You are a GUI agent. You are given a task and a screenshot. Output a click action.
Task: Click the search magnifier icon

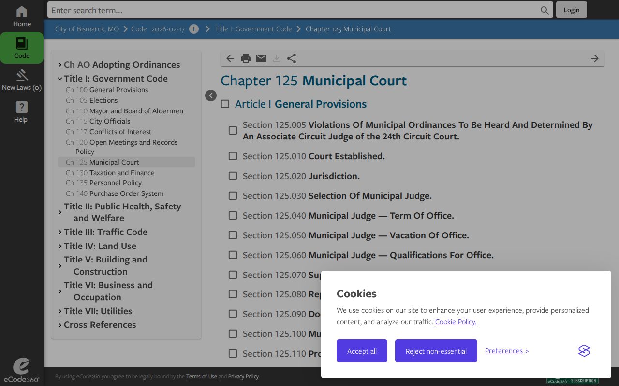tap(545, 10)
